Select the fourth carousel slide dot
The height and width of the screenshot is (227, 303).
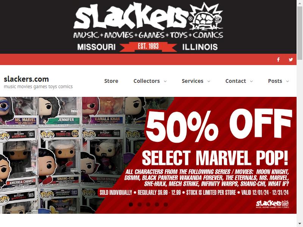coord(157,204)
